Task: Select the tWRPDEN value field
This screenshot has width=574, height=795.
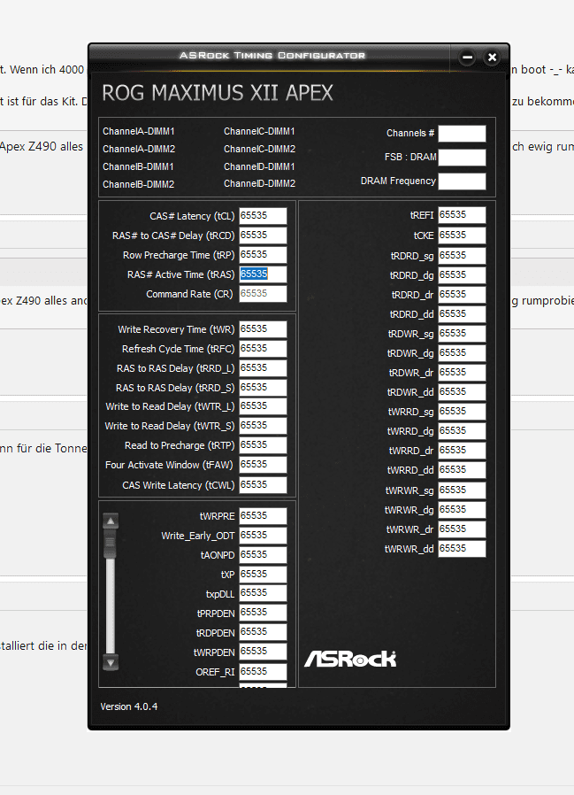Action: click(x=263, y=652)
